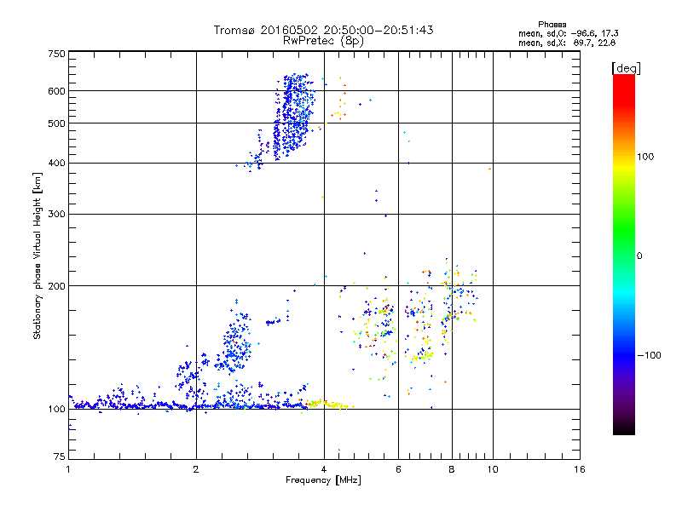Click the x-axis tick label '2'
The width and height of the screenshot is (682, 511).
tap(196, 469)
